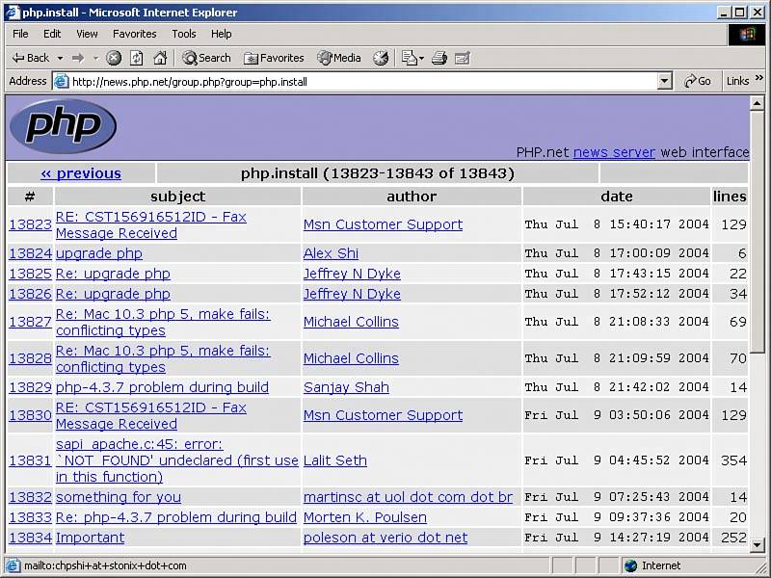Go to the Home page icon

coord(160,58)
